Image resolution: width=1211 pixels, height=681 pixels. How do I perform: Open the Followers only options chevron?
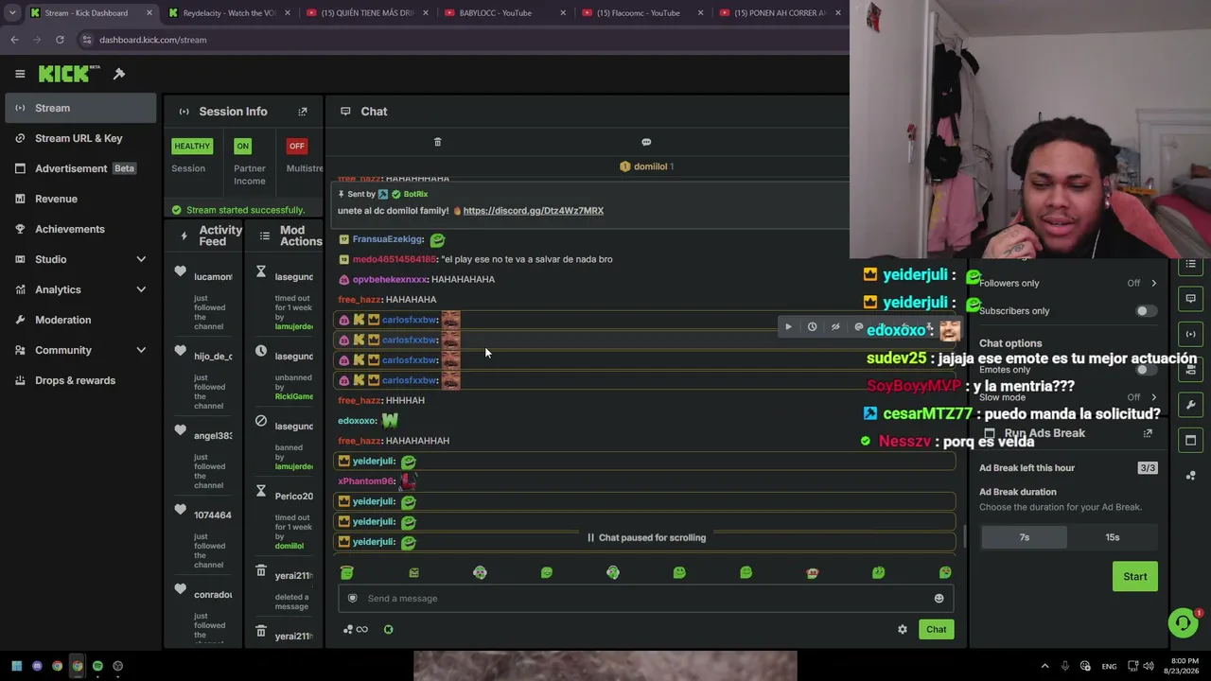1153,283
